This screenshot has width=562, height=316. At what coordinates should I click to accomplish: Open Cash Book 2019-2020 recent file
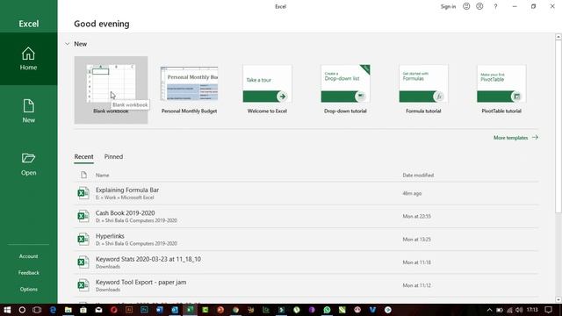click(x=306, y=216)
